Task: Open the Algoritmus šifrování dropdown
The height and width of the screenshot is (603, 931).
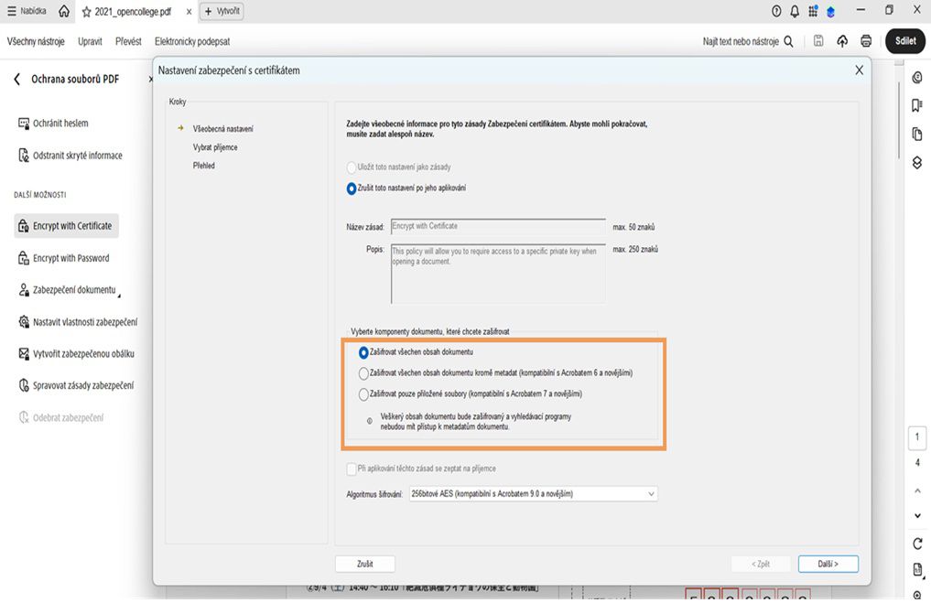Action: point(533,494)
